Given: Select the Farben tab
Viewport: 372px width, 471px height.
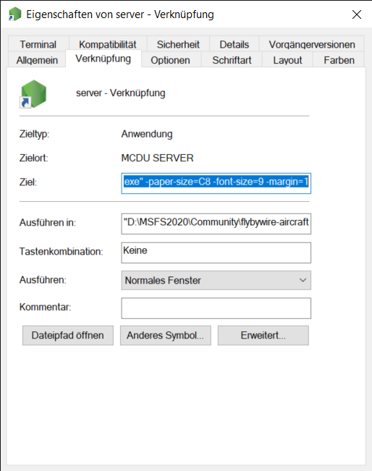Looking at the screenshot, I should (x=339, y=60).
